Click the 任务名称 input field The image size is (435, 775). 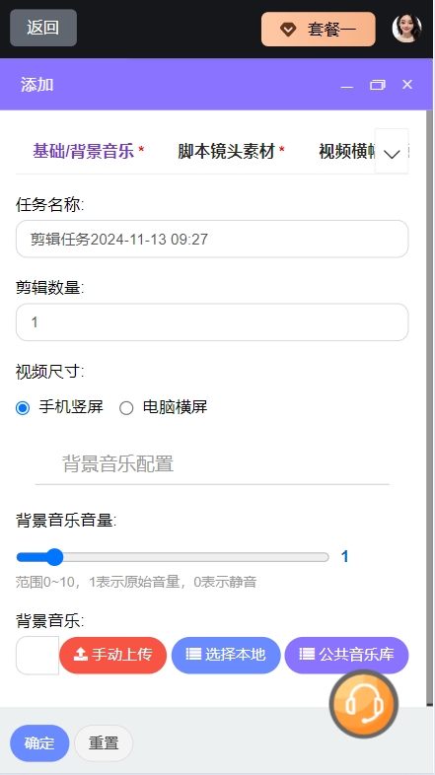pyautogui.click(x=212, y=240)
